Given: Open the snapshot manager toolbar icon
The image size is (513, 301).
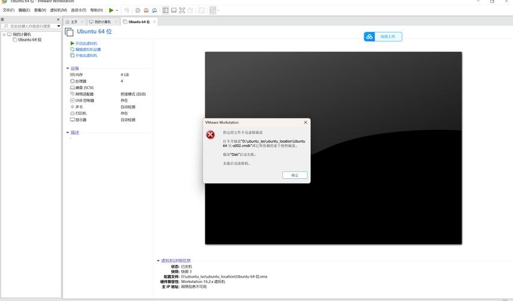Looking at the screenshot, I should click(154, 10).
